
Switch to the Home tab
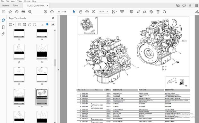click(5, 5)
